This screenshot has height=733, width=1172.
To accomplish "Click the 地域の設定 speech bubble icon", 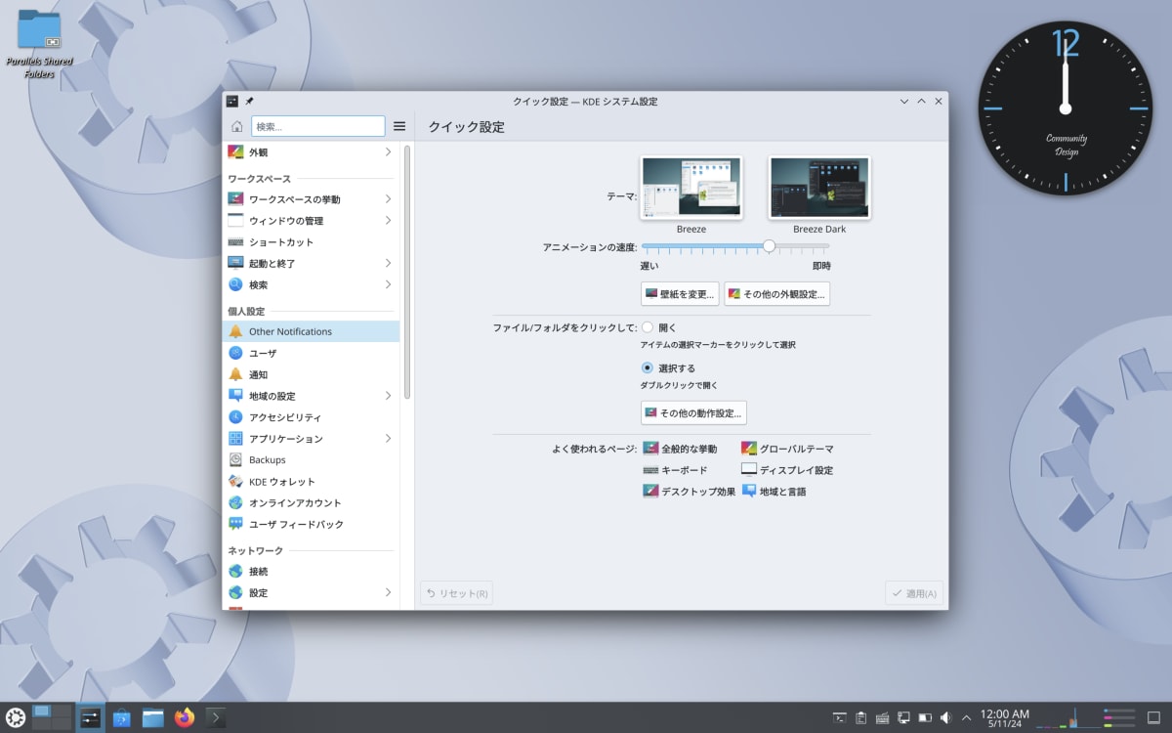I will [235, 396].
